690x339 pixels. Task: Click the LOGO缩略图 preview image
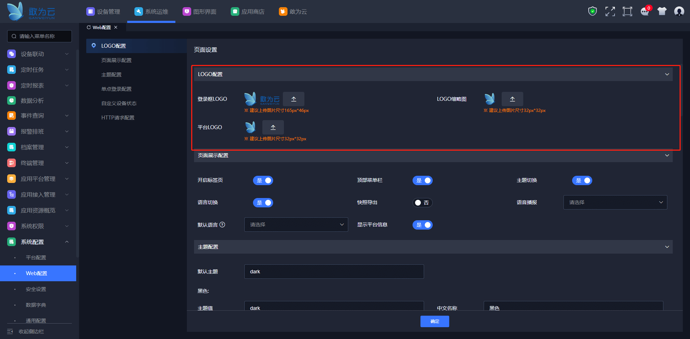click(x=489, y=99)
